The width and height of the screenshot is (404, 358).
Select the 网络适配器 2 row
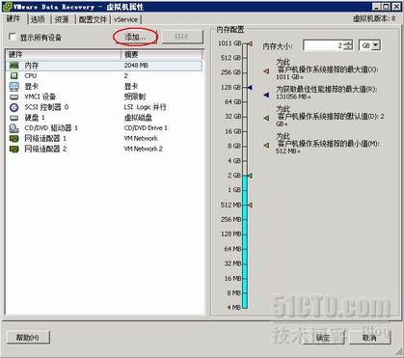point(104,149)
